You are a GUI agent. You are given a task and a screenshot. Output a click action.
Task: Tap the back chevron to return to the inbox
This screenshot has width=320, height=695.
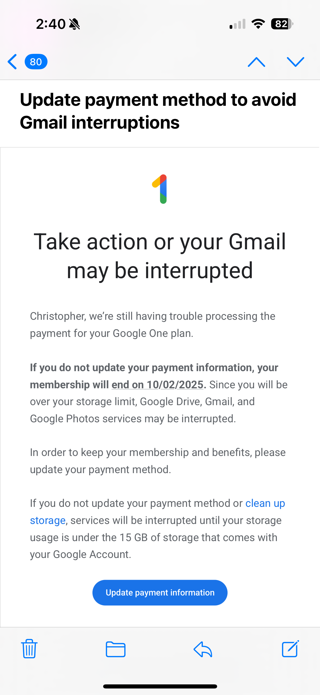point(12,62)
